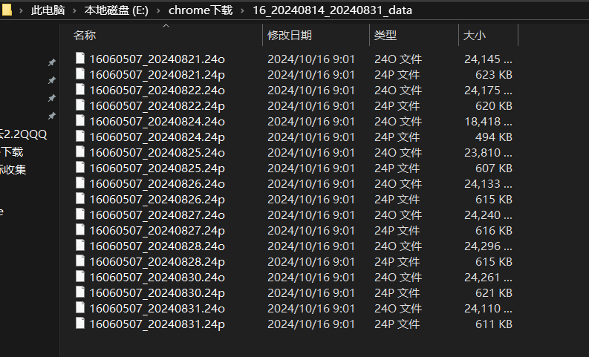Go to 本地磁盘 (E:) in the address path

(116, 10)
